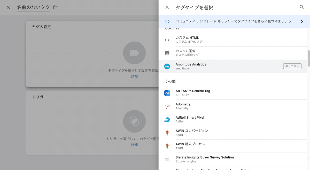310x170 pixels.
Task: Select カスタム HTML tag type
Action: pyautogui.click(x=233, y=40)
